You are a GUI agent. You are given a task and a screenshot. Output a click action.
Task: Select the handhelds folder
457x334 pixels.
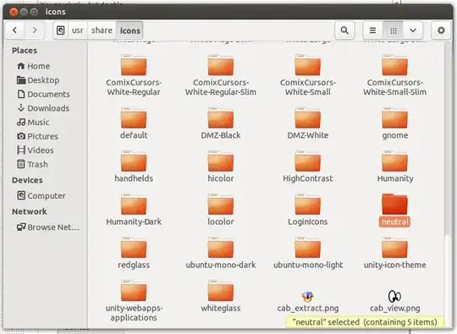[x=134, y=167]
